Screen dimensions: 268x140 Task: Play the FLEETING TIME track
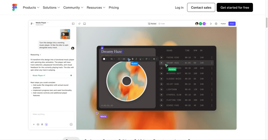[x=161, y=100]
